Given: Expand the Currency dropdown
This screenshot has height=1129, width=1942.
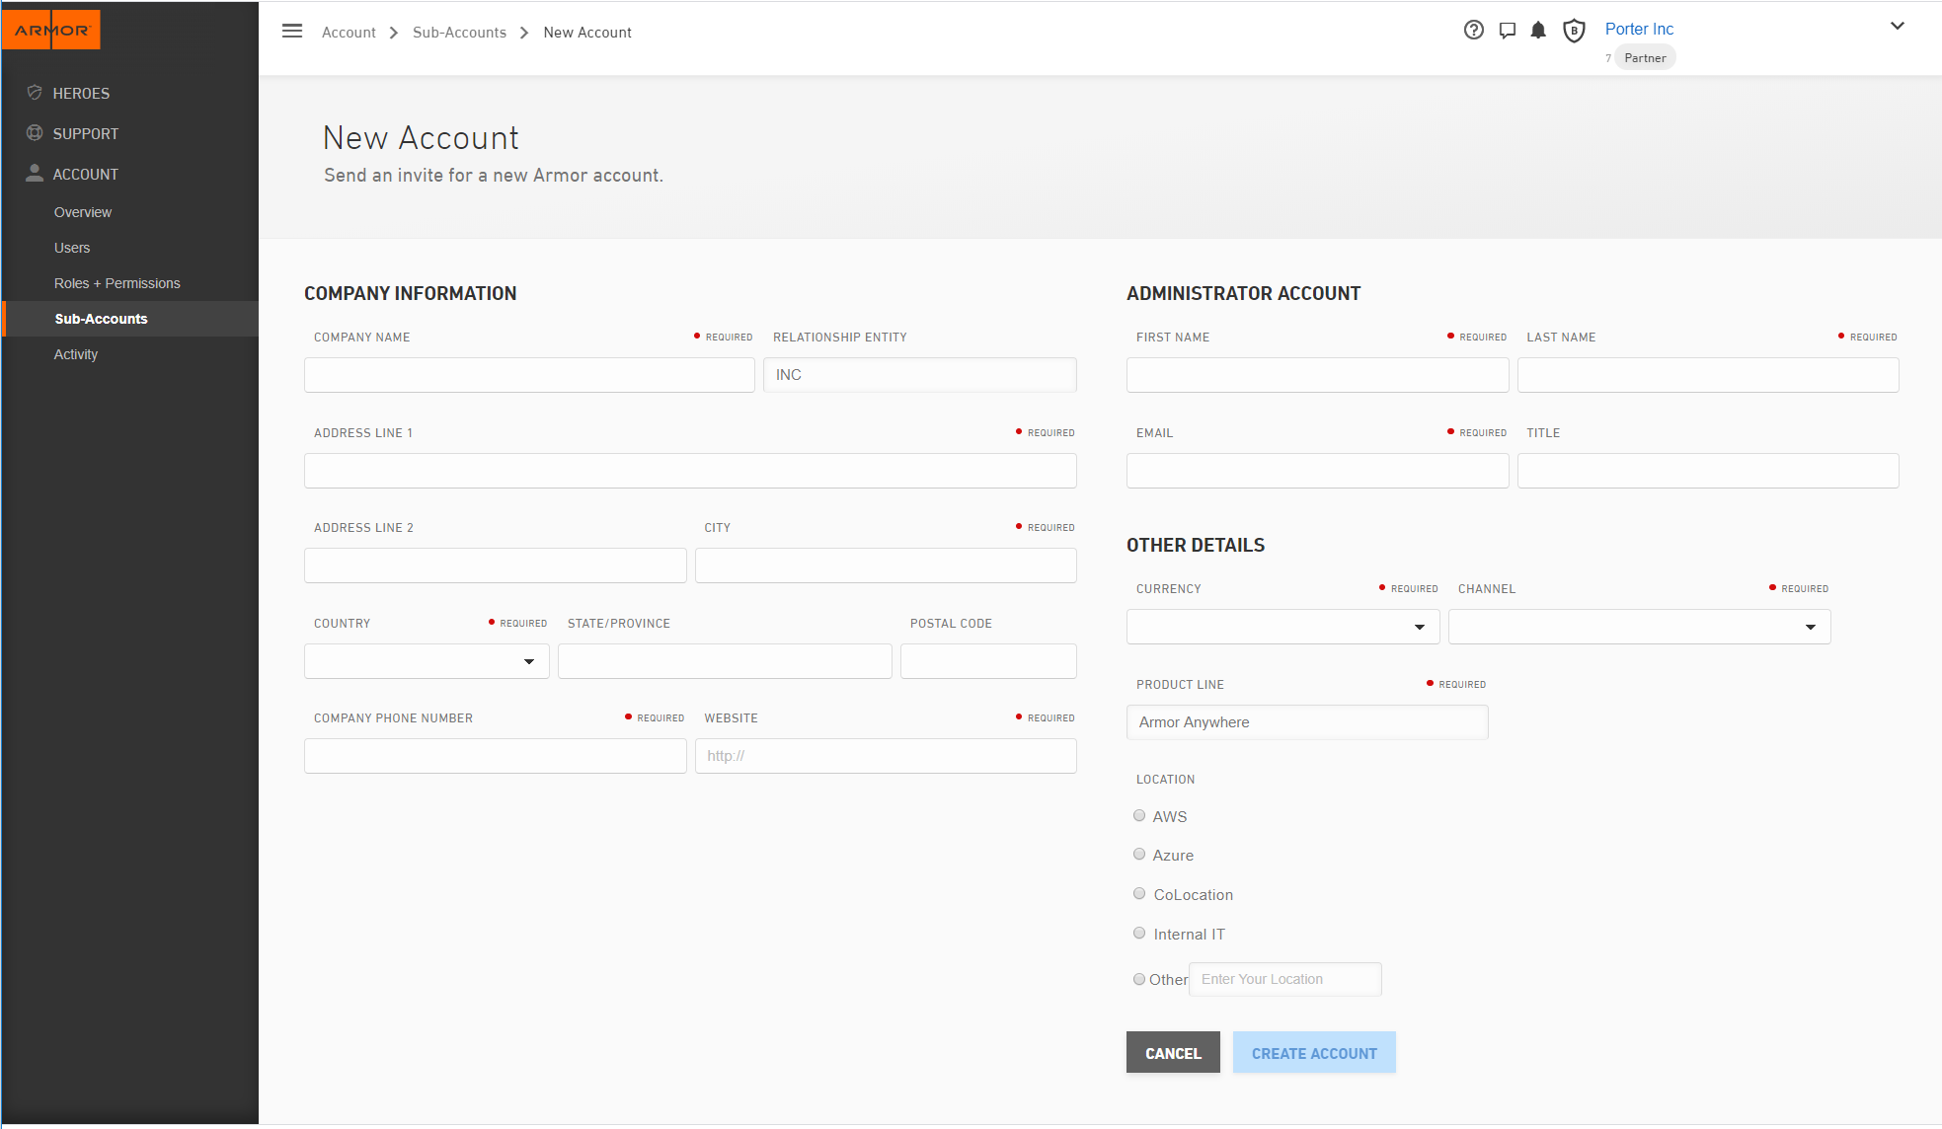Looking at the screenshot, I should tap(1282, 627).
